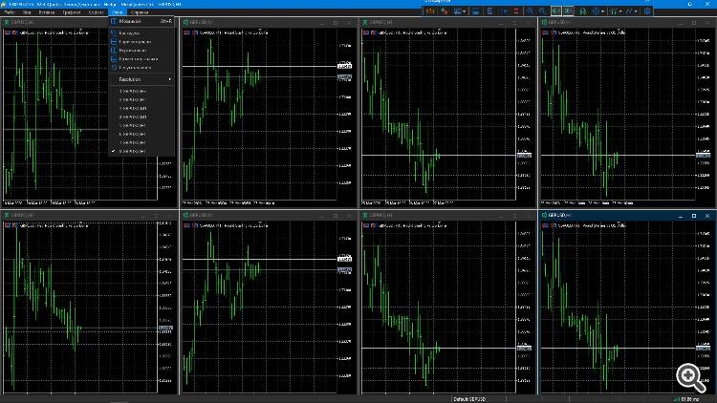Screen dimensions: 717x403
Task: Switch to window 6 in the Окно list
Action: (141, 134)
